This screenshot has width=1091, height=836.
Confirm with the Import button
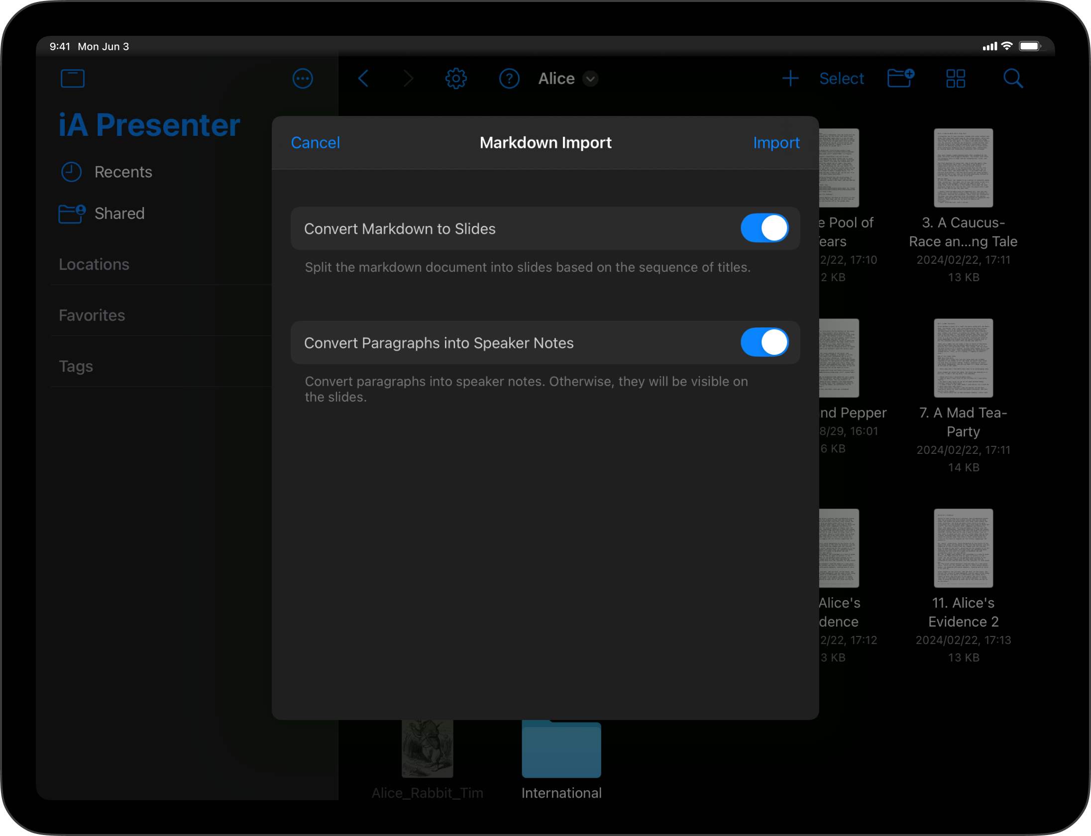tap(776, 143)
